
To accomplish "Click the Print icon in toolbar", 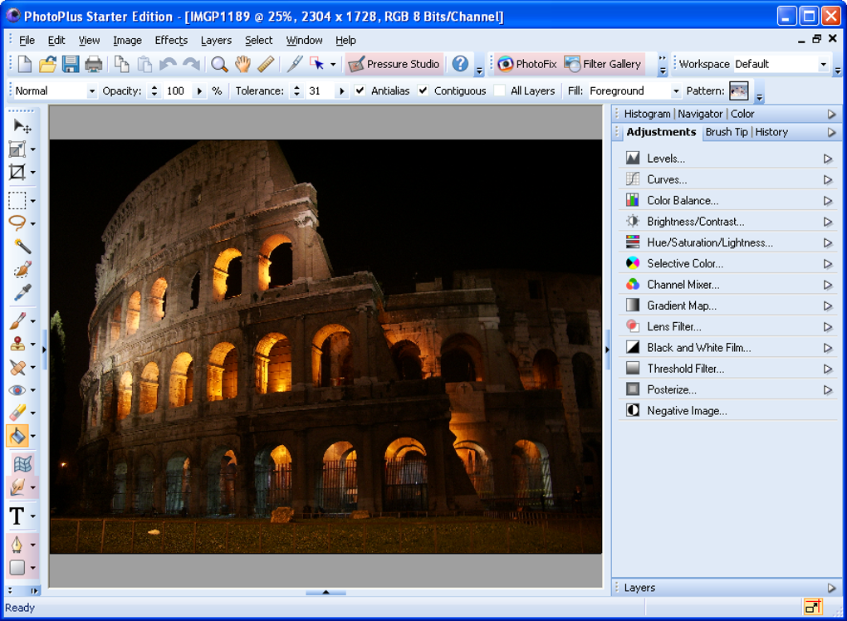I will (x=94, y=64).
